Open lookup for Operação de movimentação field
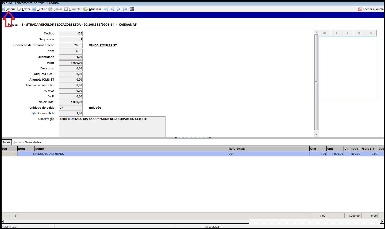 (x=80, y=45)
